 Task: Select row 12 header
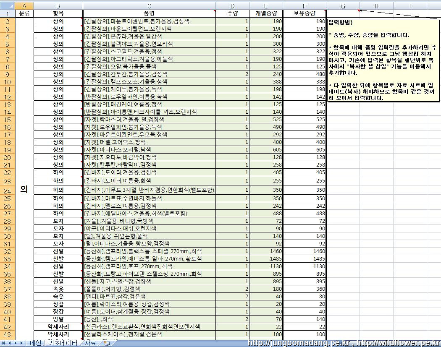pyautogui.click(x=7, y=97)
